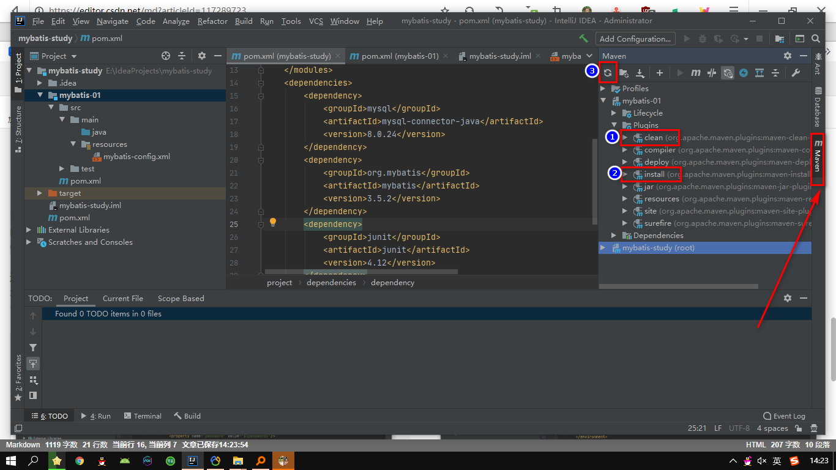Reload all Maven projects

tap(608, 73)
